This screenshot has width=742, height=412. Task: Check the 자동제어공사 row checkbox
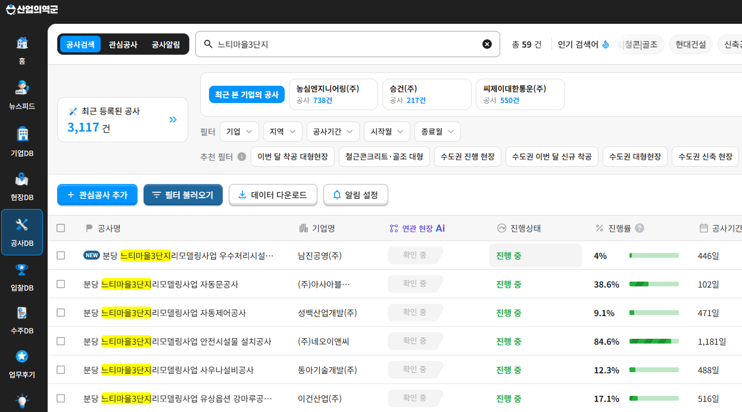pyautogui.click(x=61, y=313)
